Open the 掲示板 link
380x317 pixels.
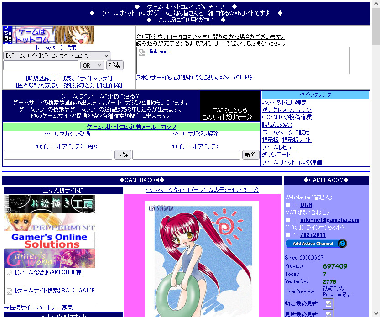click(270, 140)
